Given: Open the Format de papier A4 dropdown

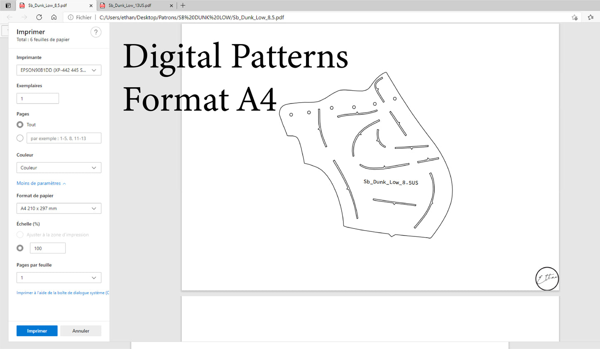Looking at the screenshot, I should click(59, 209).
